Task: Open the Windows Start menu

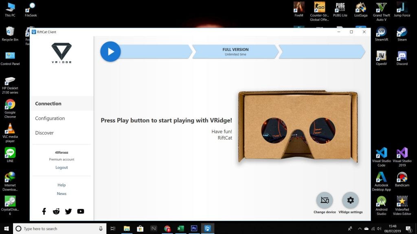Action: (7, 228)
